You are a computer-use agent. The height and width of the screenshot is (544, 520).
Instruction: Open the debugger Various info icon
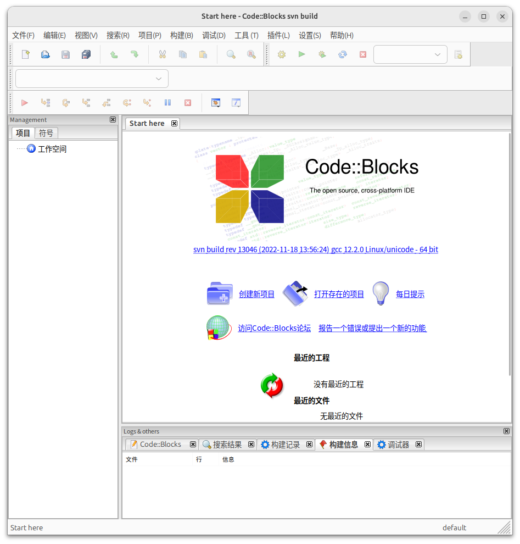pos(236,103)
